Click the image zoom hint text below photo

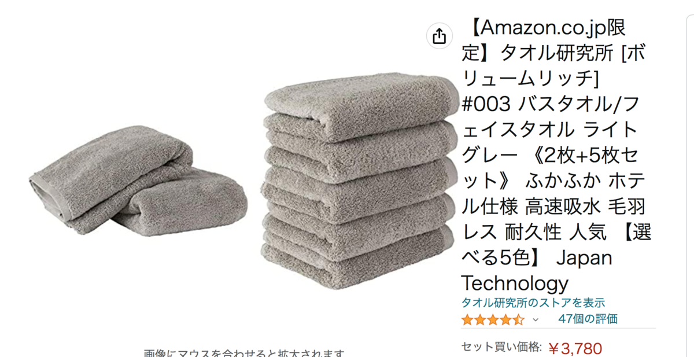click(244, 353)
